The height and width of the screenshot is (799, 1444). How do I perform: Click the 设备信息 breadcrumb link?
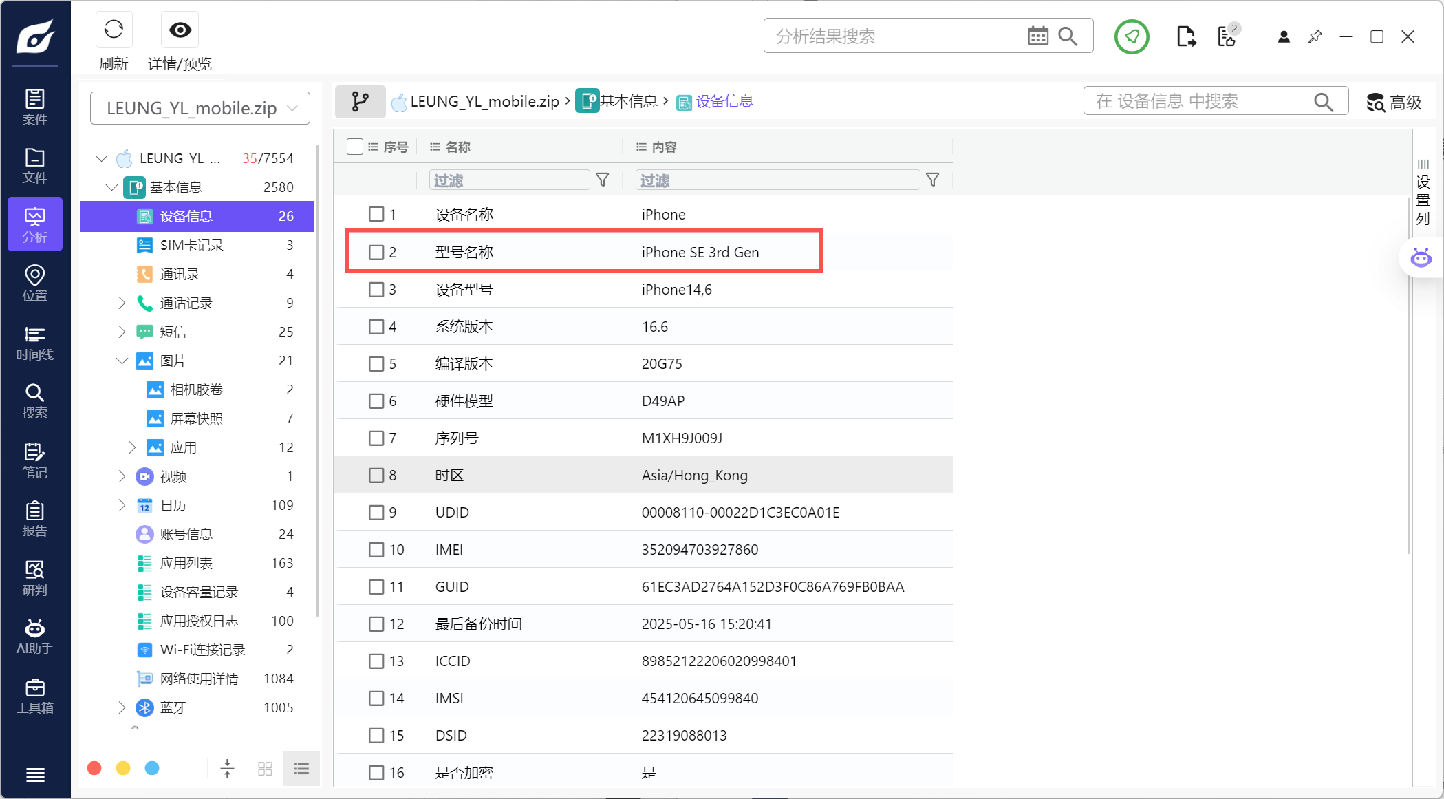tap(724, 102)
